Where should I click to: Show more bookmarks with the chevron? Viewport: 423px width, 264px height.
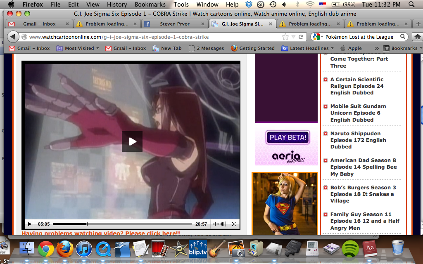click(377, 48)
